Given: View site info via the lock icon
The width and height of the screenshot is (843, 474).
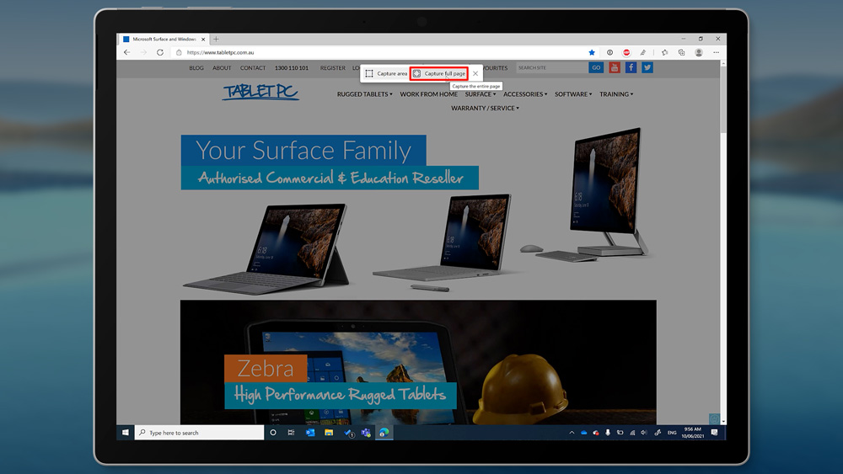Looking at the screenshot, I should 179,52.
